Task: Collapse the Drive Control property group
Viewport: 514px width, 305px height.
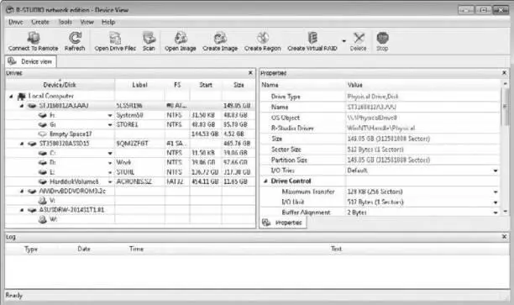Action: 266,181
